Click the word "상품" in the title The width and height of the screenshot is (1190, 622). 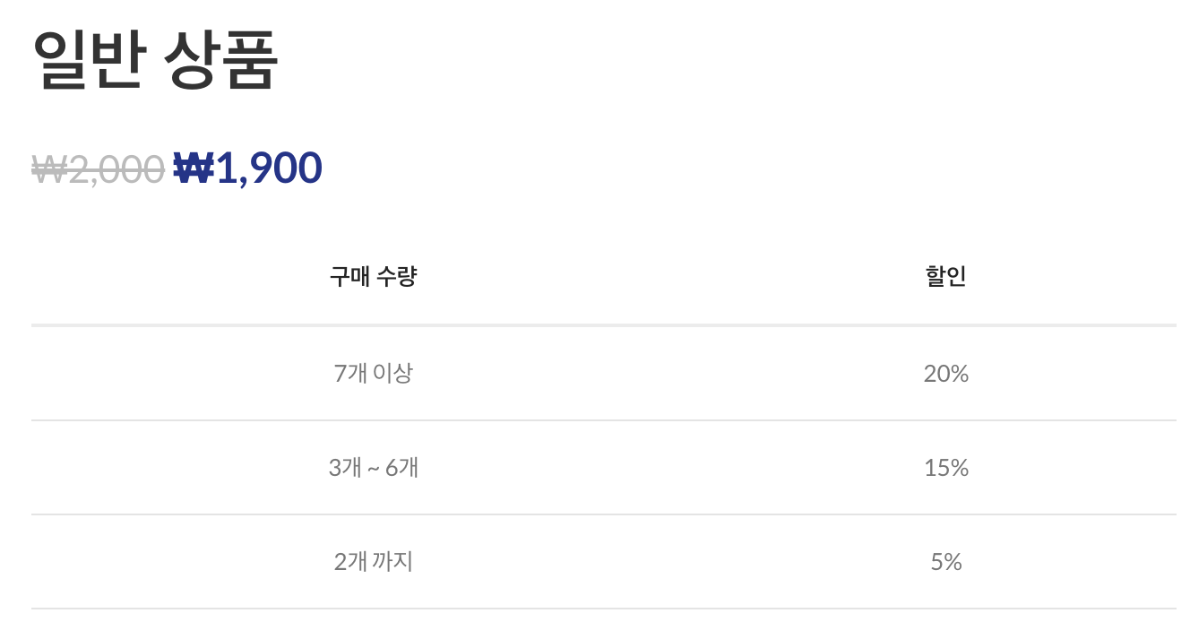(x=221, y=59)
